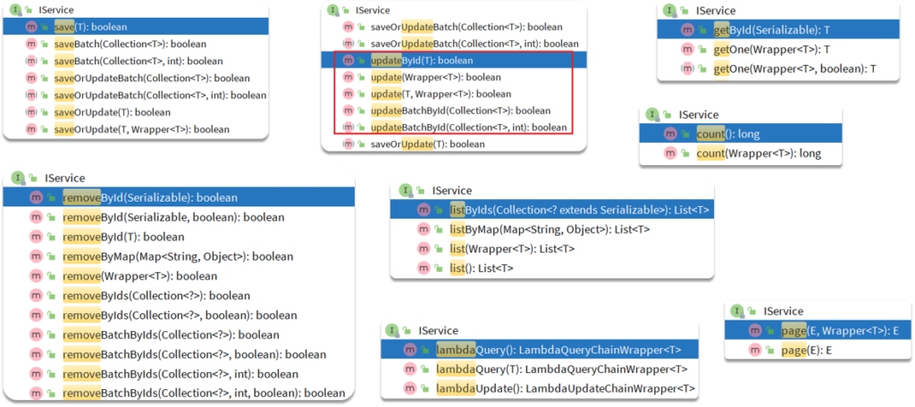Click the method icon next to listByIds
Image resolution: width=915 pixels, height=407 pixels.
(424, 210)
